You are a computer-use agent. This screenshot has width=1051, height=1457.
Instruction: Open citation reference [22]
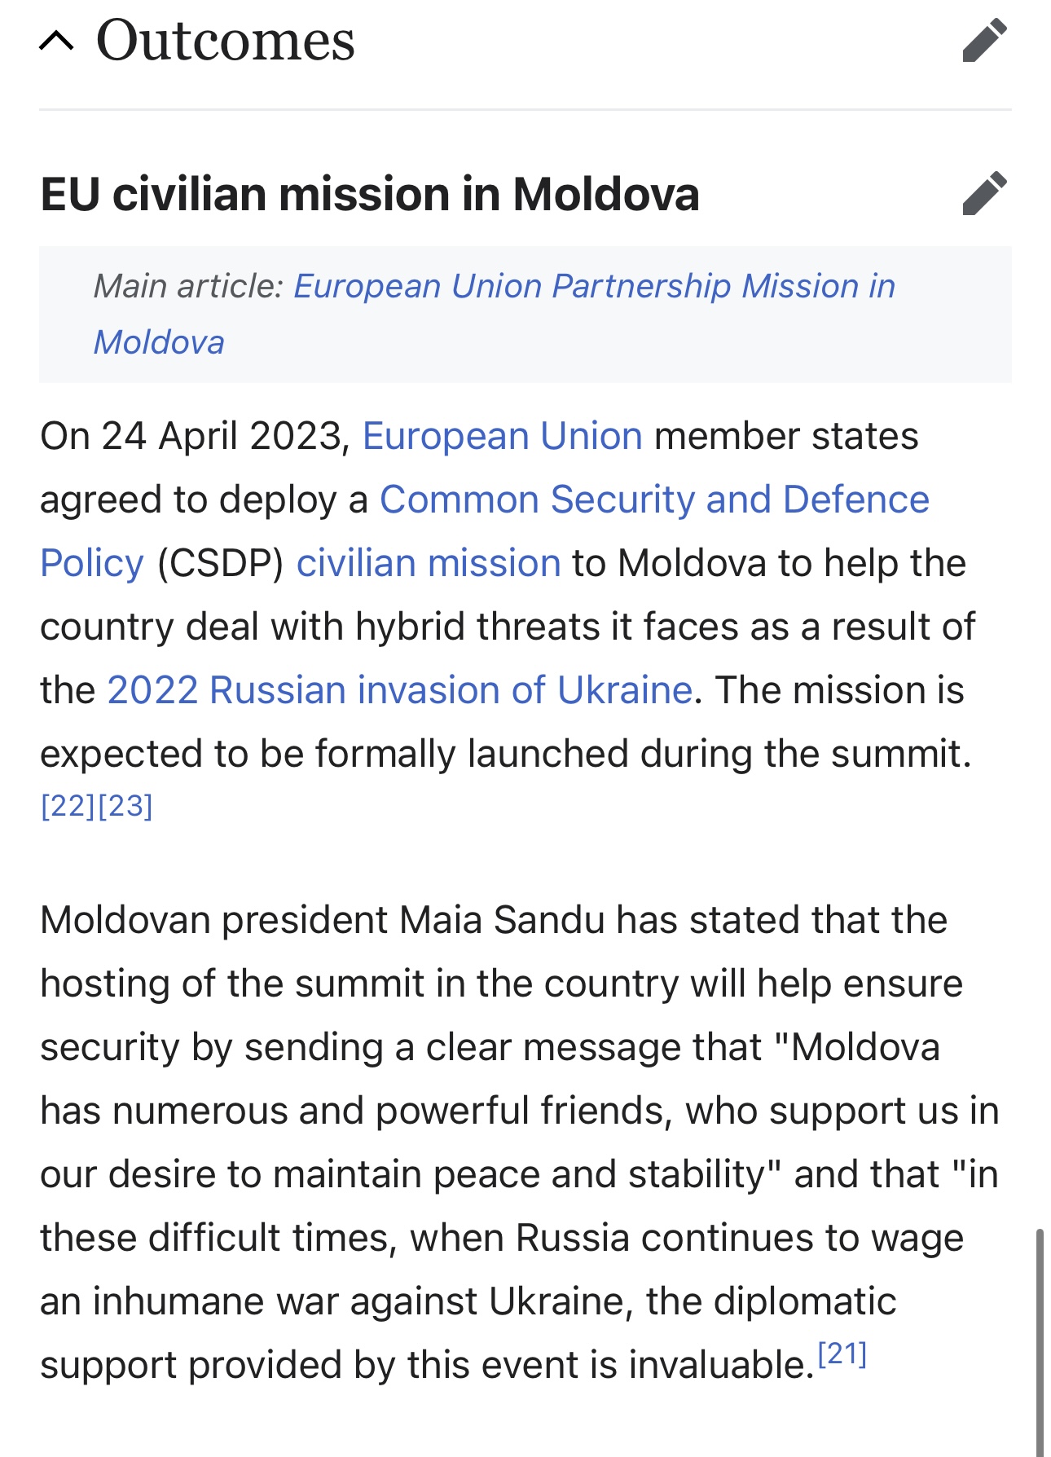(68, 806)
